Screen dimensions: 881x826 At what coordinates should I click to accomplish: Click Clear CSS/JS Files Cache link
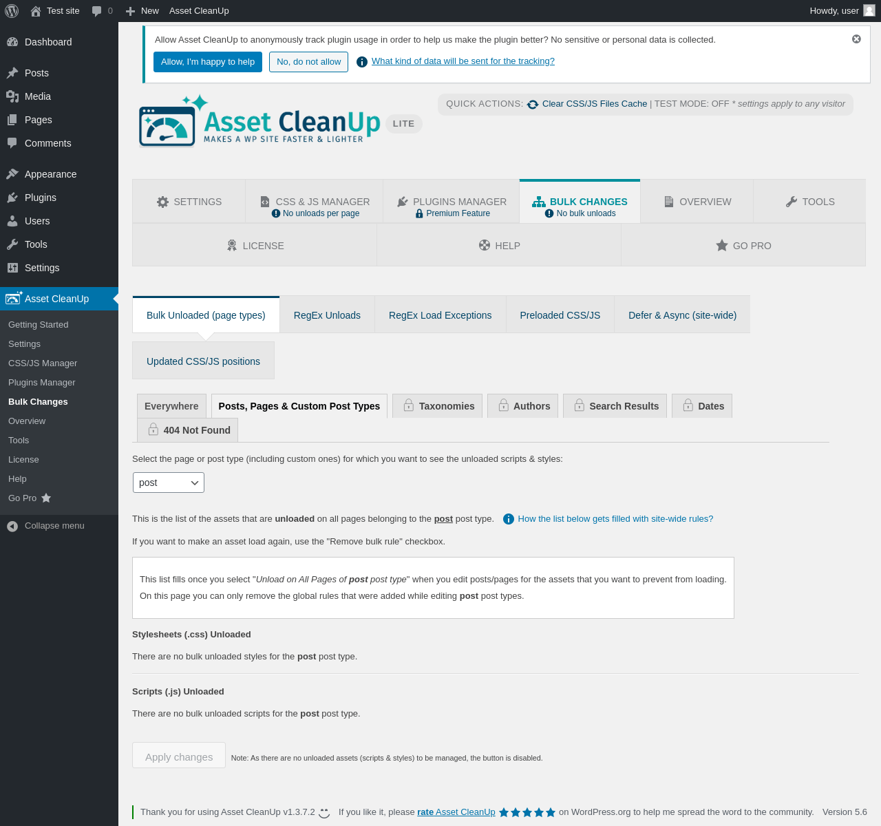[x=595, y=104]
